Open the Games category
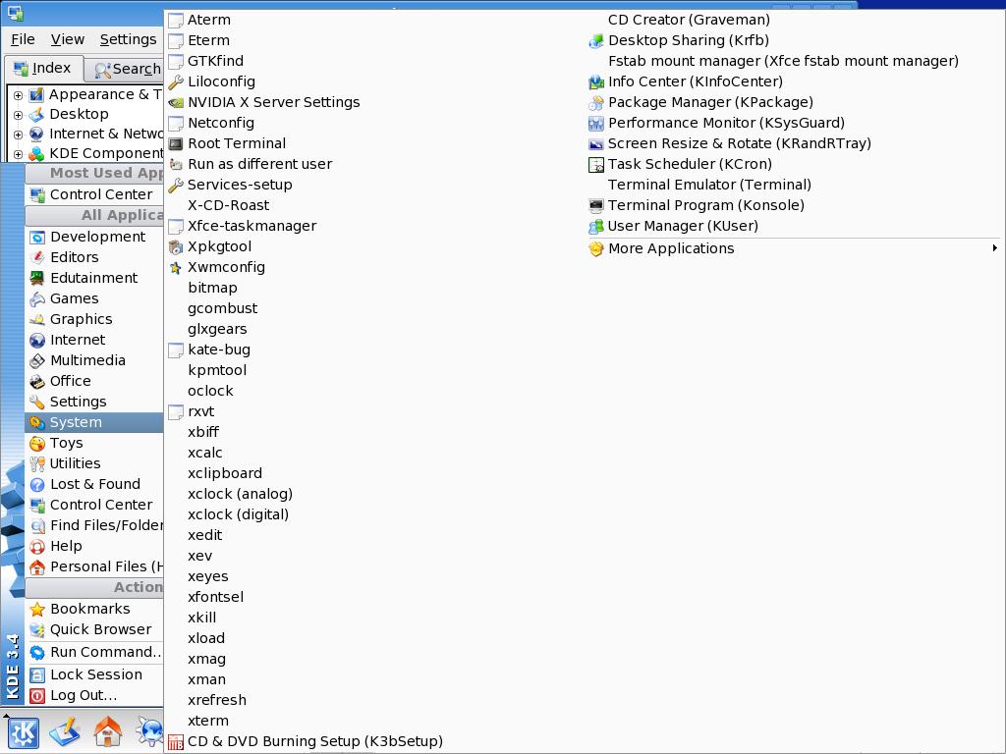 point(93,298)
